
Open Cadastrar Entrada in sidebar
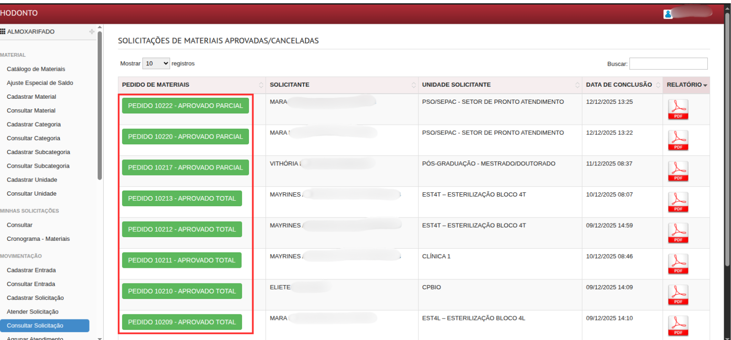[x=31, y=270]
